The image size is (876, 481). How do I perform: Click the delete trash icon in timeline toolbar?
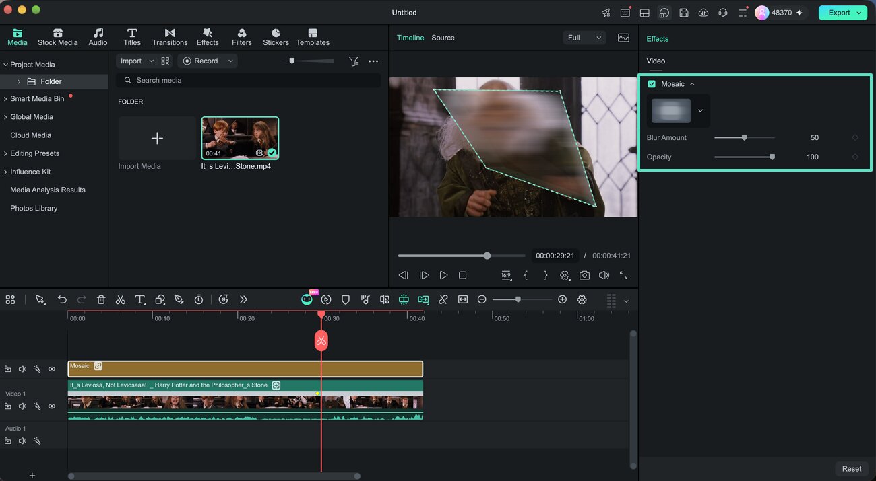point(101,300)
